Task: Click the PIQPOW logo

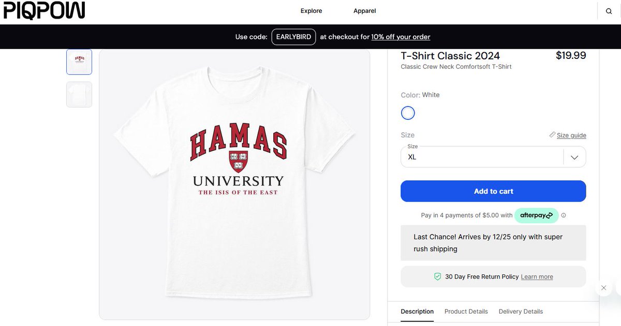Action: (44, 11)
